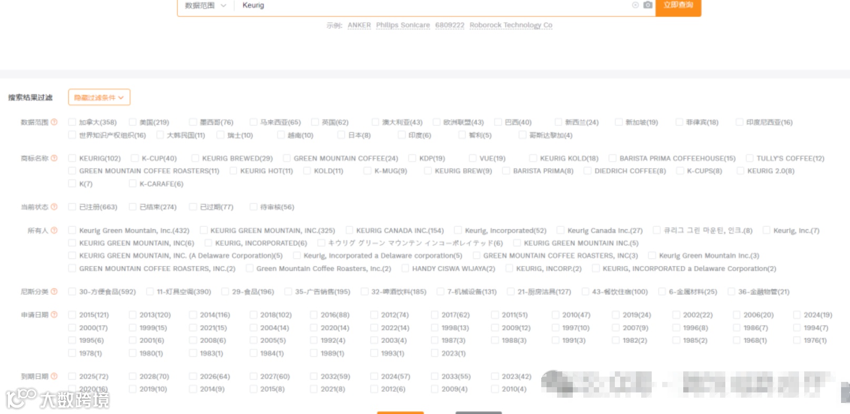
Task: Try the Roborock Technology Co example link
Action: [x=511, y=25]
